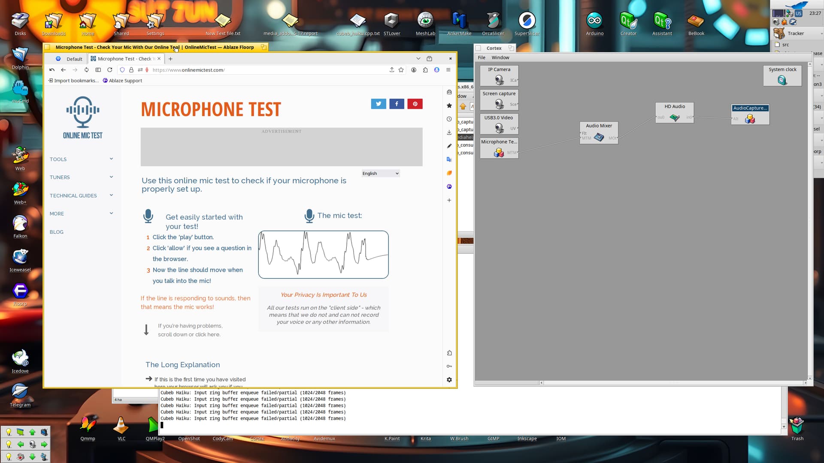Click the microphone permission indicator in address bar
The height and width of the screenshot is (463, 824).
click(x=147, y=70)
